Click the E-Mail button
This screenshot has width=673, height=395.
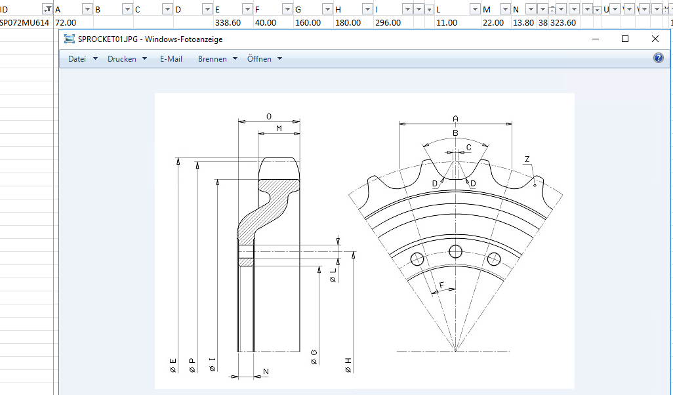(x=171, y=59)
